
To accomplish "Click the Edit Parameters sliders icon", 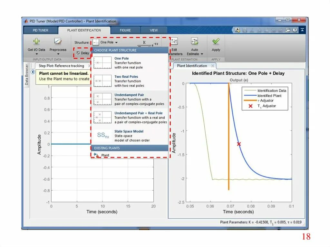I will tap(174, 41).
